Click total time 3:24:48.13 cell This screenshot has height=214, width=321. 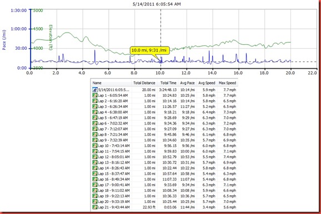tap(168, 90)
